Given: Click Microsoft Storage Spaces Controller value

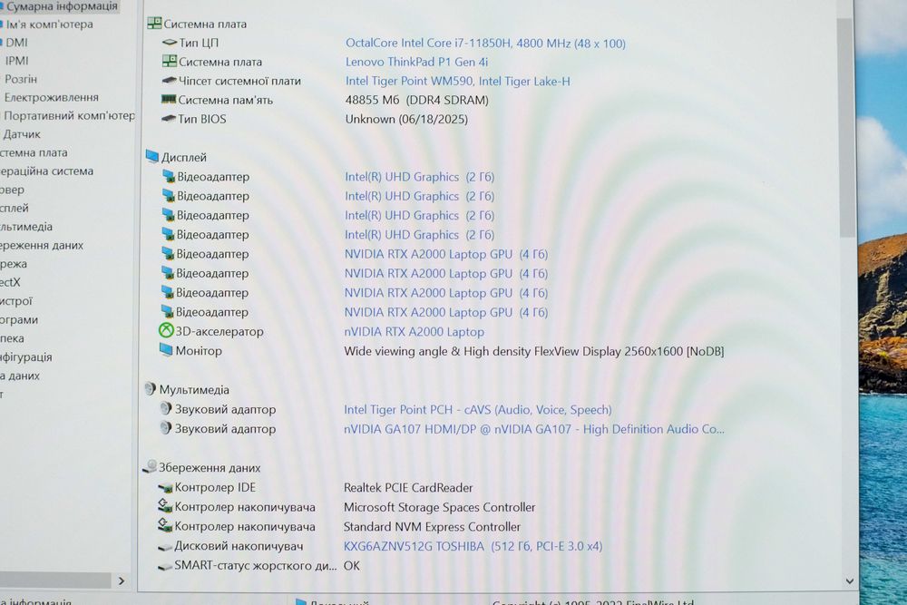Looking at the screenshot, I should pos(439,507).
